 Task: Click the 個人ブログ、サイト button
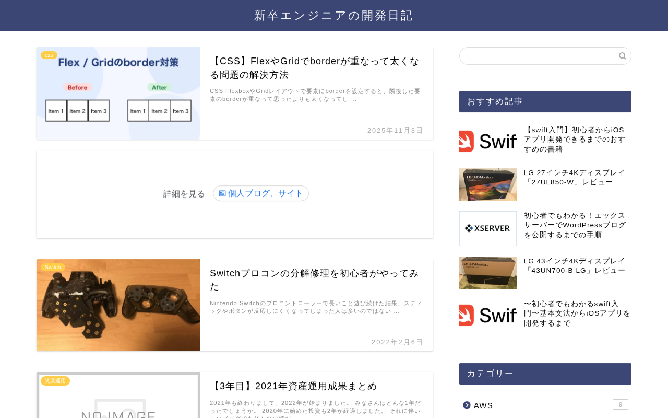261,193
